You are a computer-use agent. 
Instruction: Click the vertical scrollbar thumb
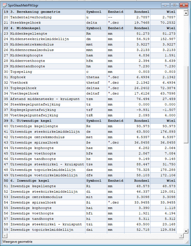(x=186, y=104)
